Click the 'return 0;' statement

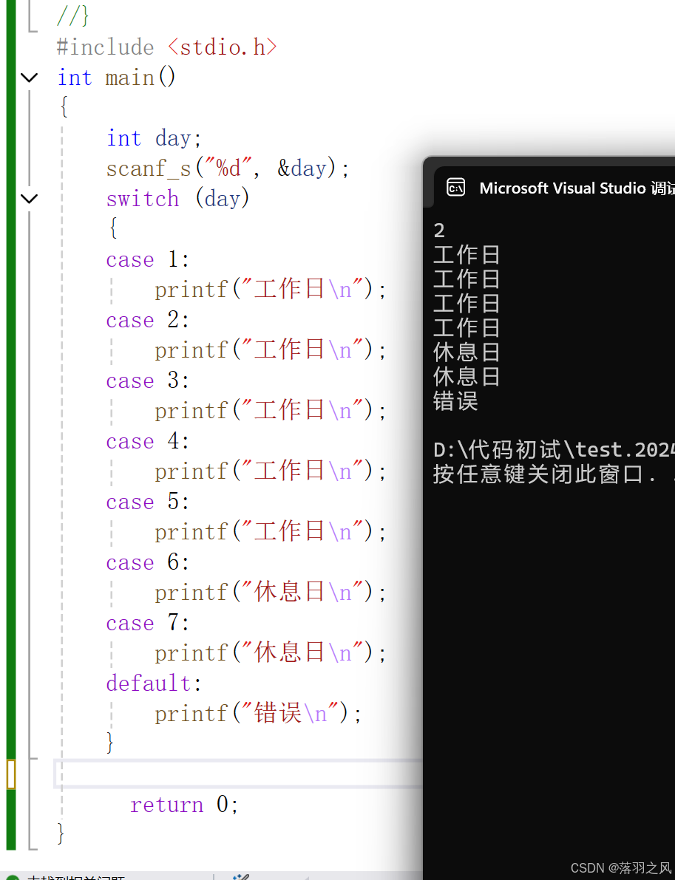185,805
